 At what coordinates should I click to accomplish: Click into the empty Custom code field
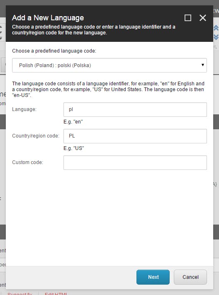[135, 162]
